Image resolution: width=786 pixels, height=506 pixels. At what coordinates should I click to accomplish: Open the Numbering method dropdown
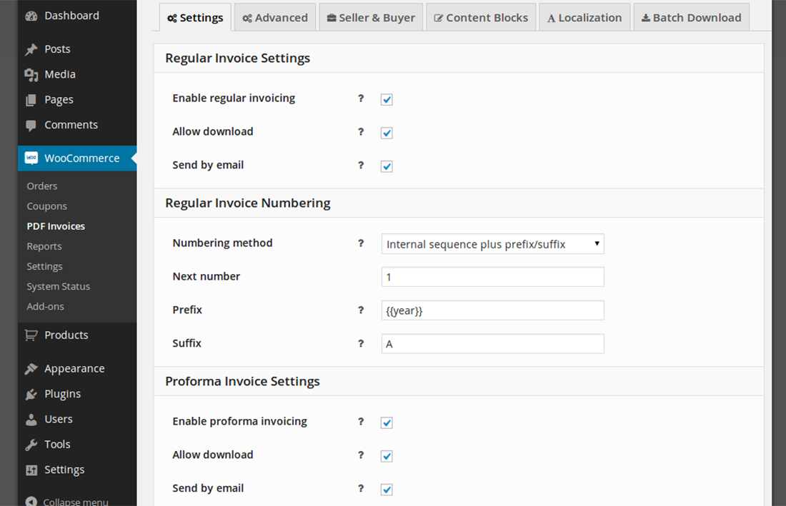[x=492, y=244]
